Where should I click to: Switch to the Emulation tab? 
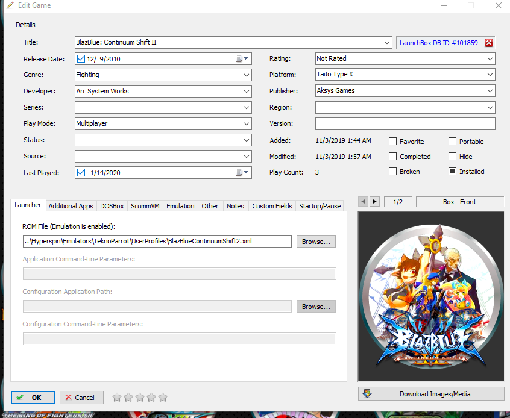pyautogui.click(x=180, y=206)
